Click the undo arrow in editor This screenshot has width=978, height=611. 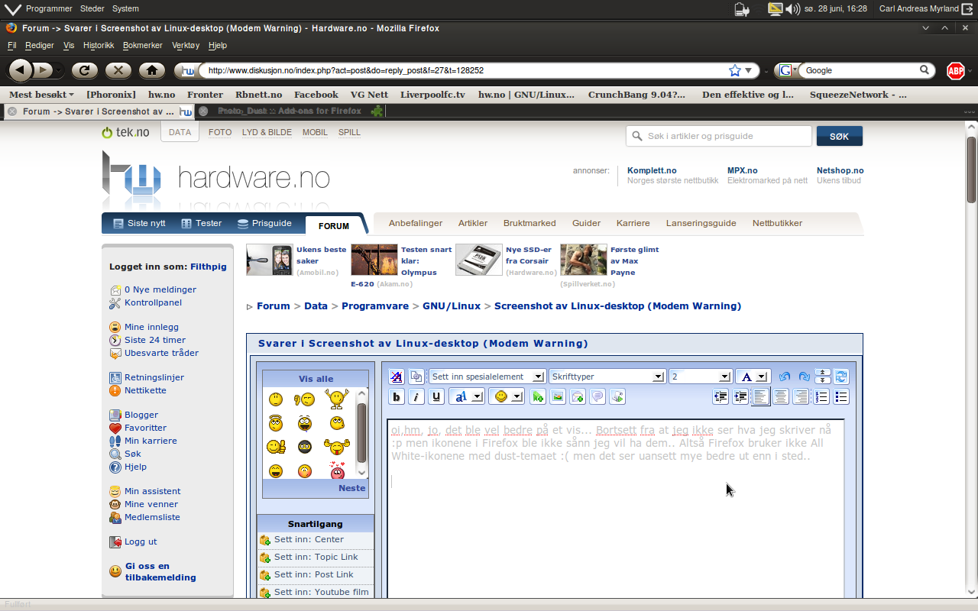click(785, 377)
